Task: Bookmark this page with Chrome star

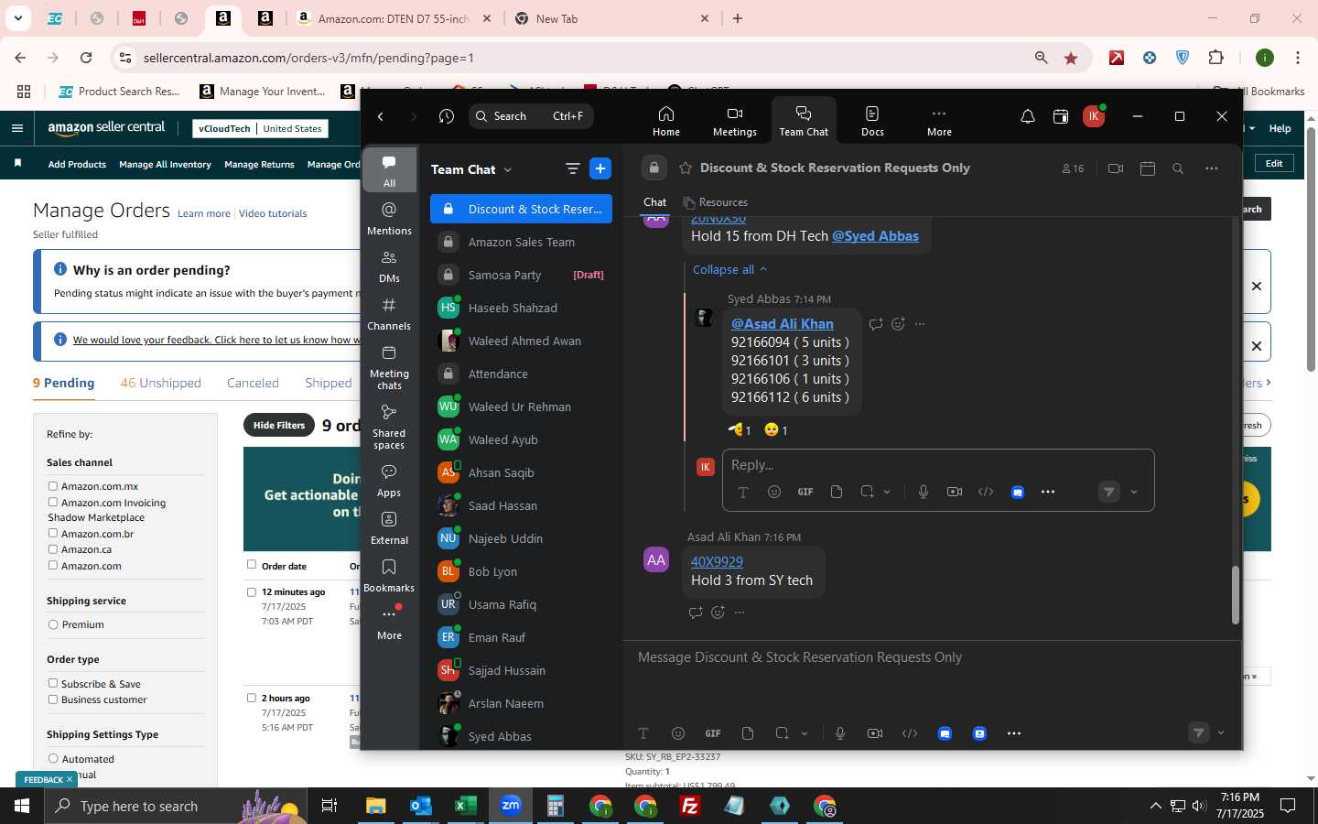Action: (x=1071, y=58)
